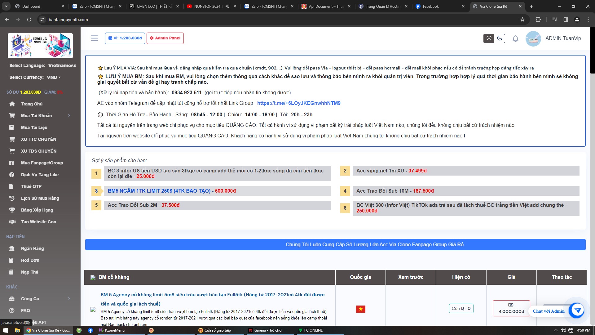Viewport: 595px width, 335px height.
Task: Open the Chat với Admin messenger bubble
Action: 576,310
